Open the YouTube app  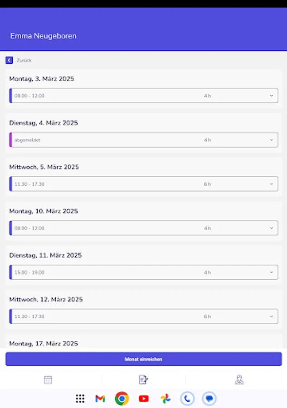point(143,398)
